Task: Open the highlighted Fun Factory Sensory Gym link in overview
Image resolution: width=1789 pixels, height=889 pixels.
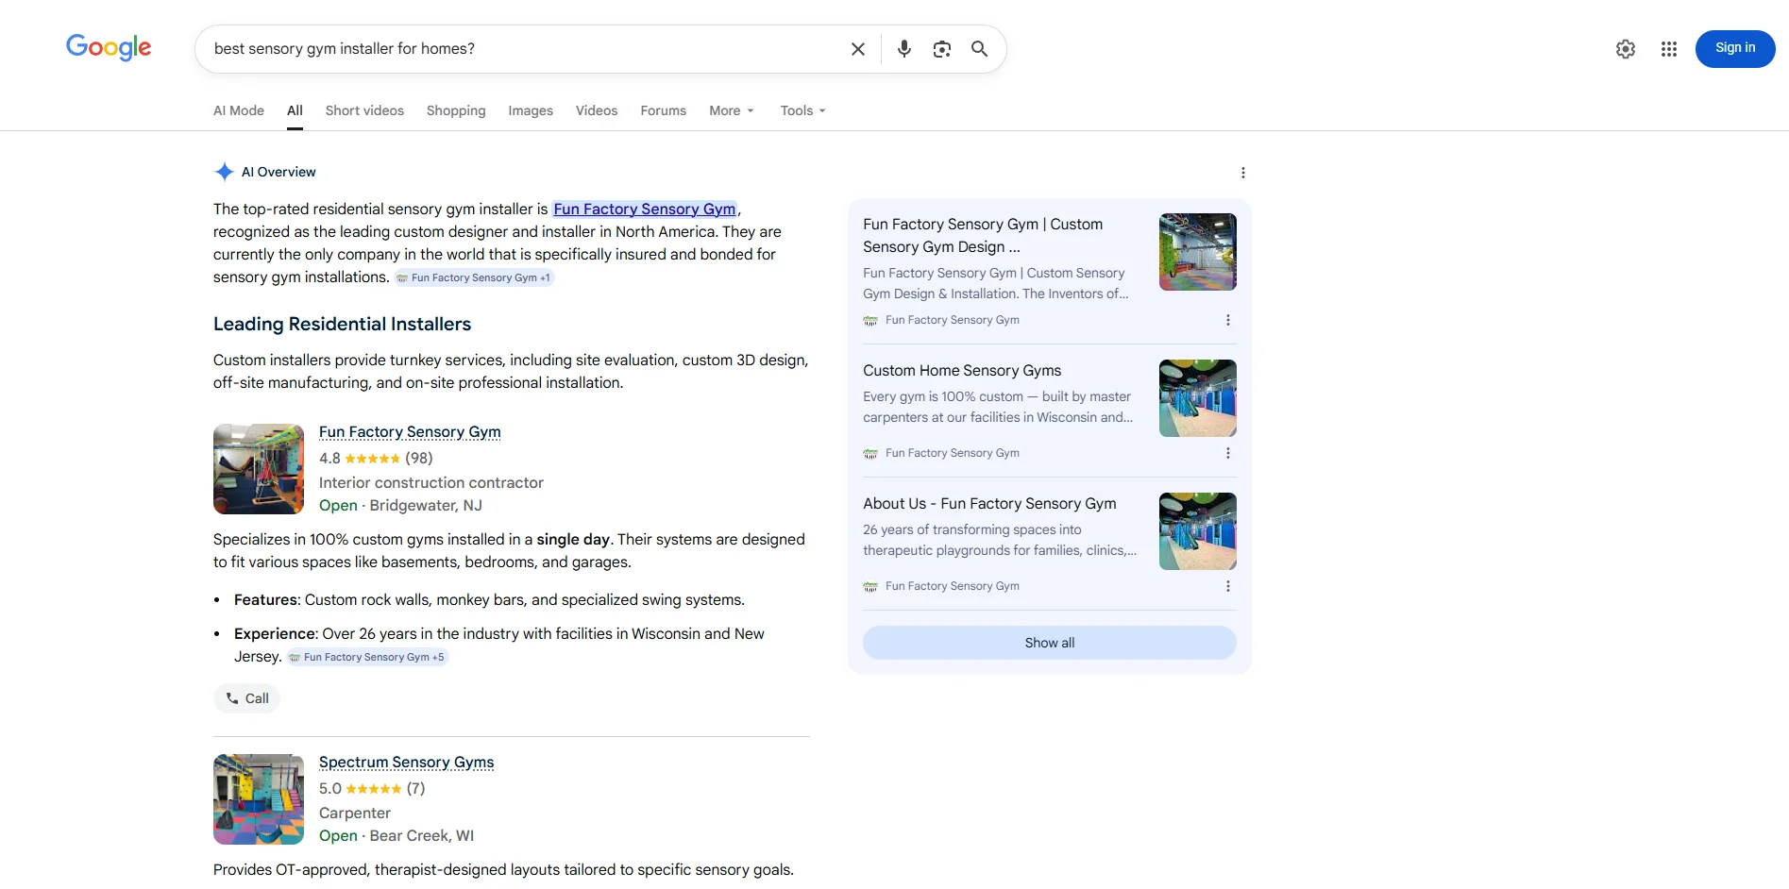Action: [645, 209]
